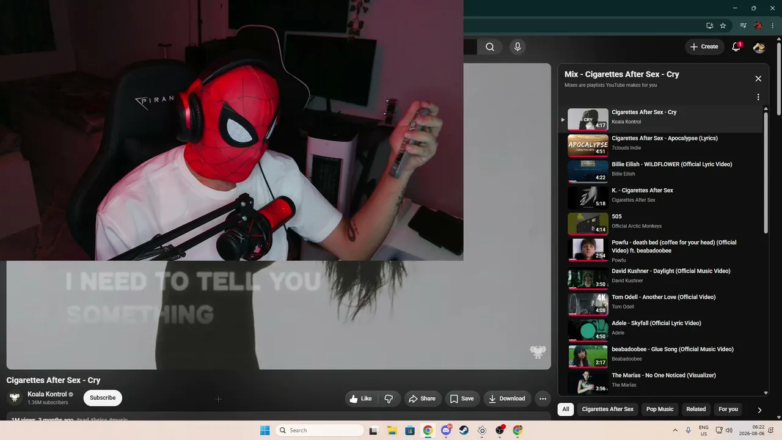Open Windows Start menu
782x440 pixels.
[265, 430]
